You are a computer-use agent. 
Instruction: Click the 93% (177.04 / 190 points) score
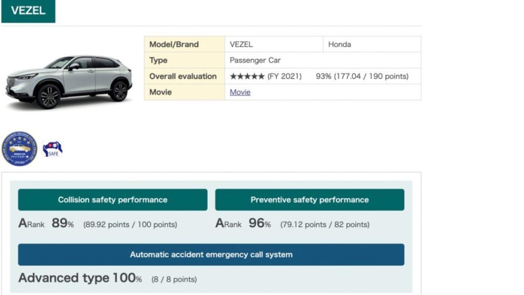[362, 76]
